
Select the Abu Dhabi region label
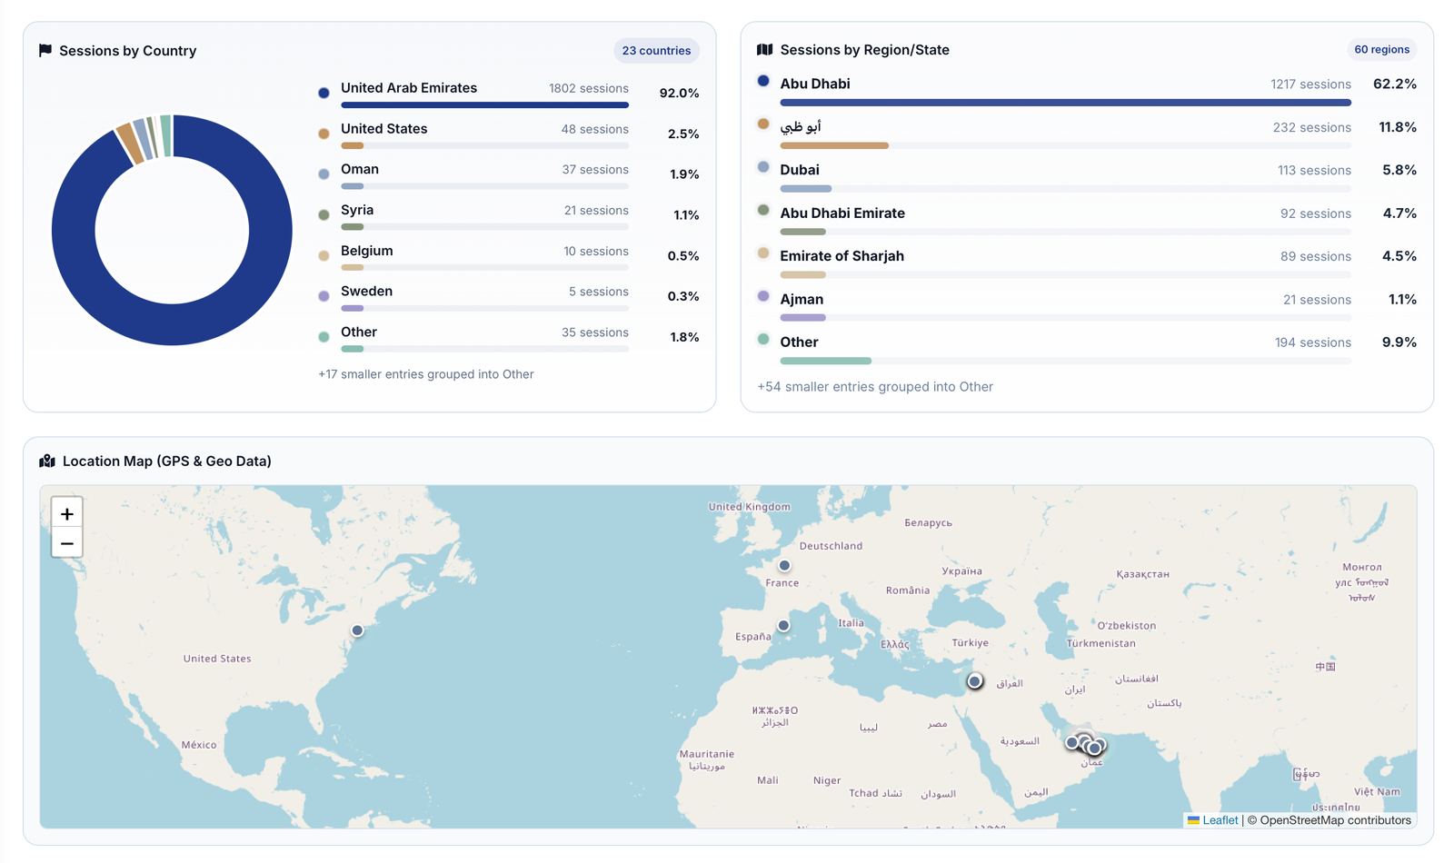click(815, 84)
